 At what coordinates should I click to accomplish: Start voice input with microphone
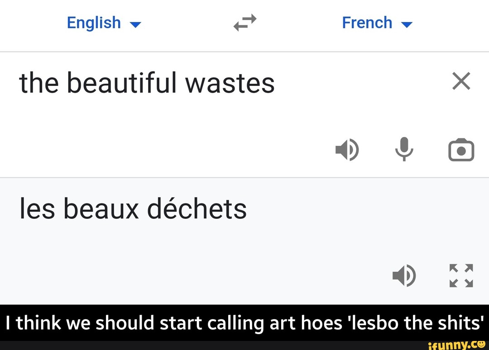click(x=404, y=150)
